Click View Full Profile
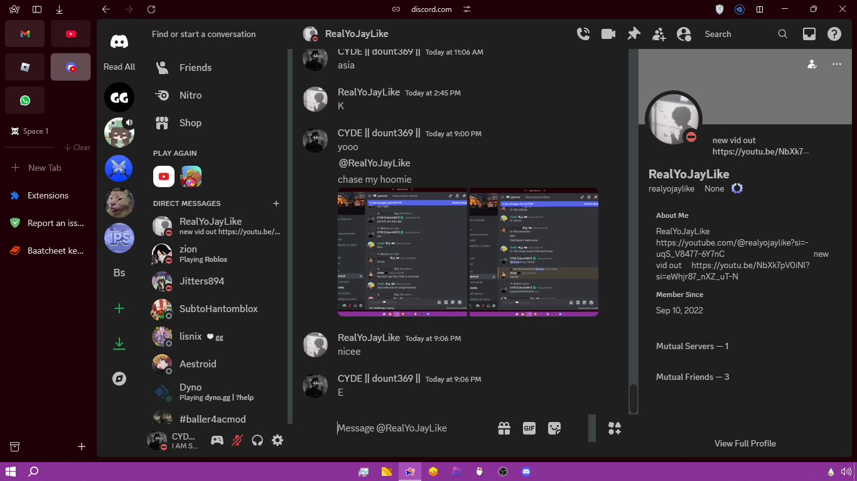Viewport: 857px width, 481px height. coord(745,443)
